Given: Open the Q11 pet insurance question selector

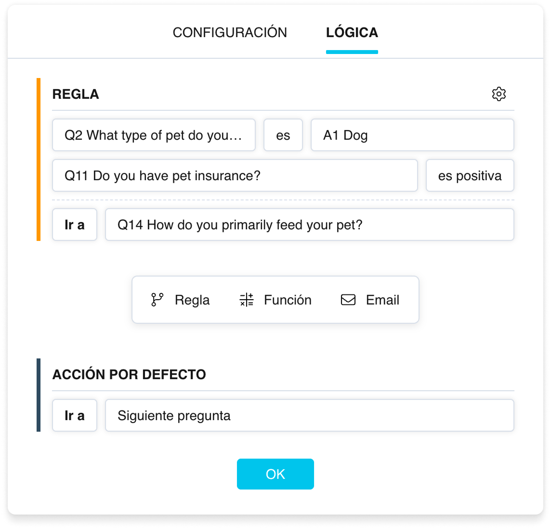Looking at the screenshot, I should pos(235,175).
